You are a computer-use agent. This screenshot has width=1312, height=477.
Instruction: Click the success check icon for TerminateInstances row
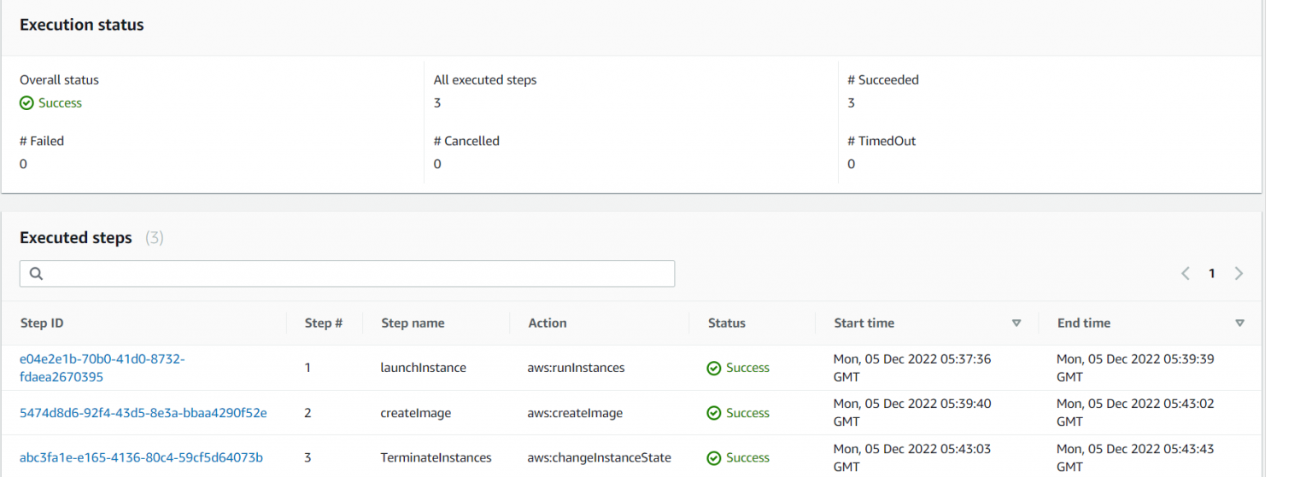coord(714,458)
